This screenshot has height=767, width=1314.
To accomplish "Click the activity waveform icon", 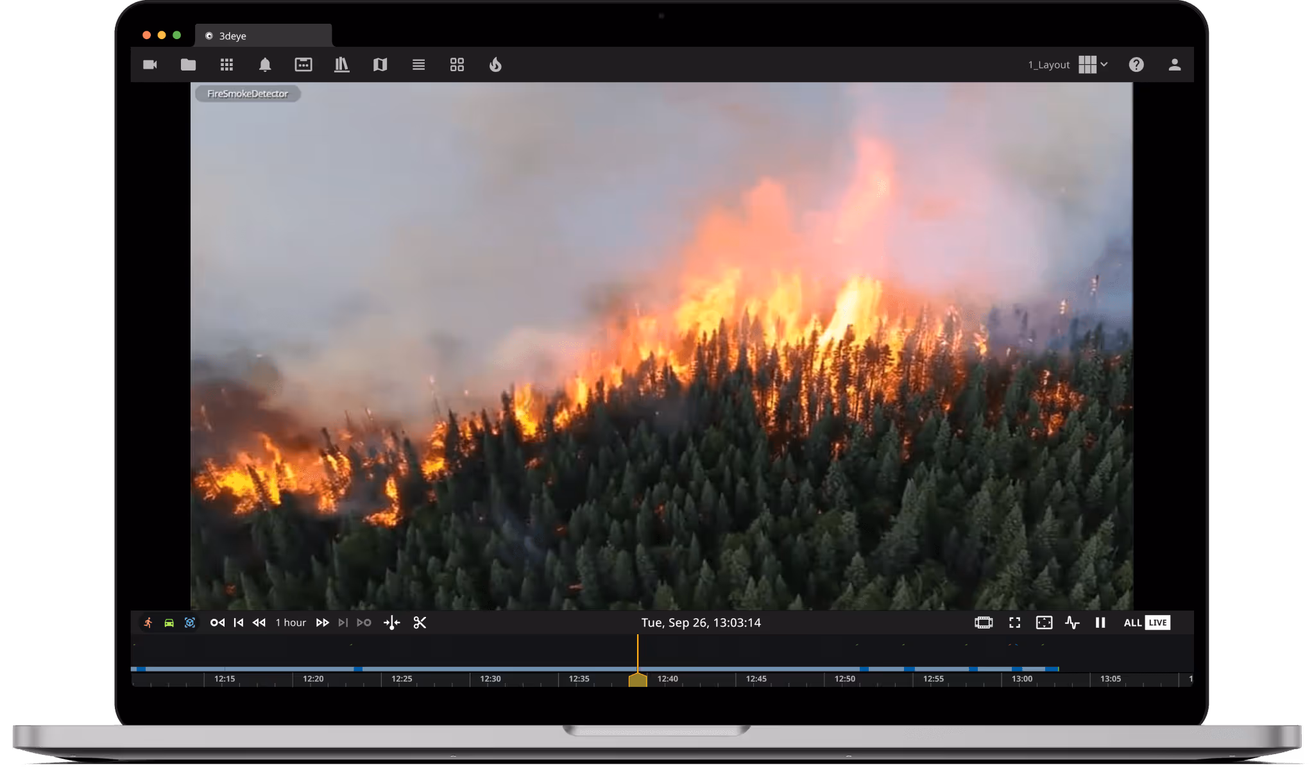I will 1071,623.
